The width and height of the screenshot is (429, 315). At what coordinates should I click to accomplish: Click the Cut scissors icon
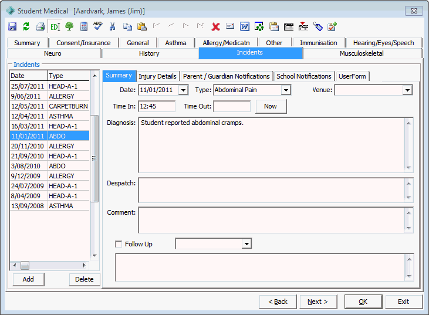(x=113, y=26)
